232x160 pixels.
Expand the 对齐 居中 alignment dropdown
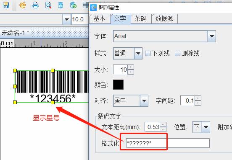144,101
